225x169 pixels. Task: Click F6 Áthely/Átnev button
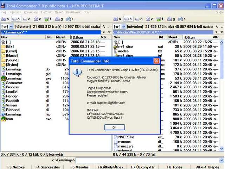(x=111, y=167)
